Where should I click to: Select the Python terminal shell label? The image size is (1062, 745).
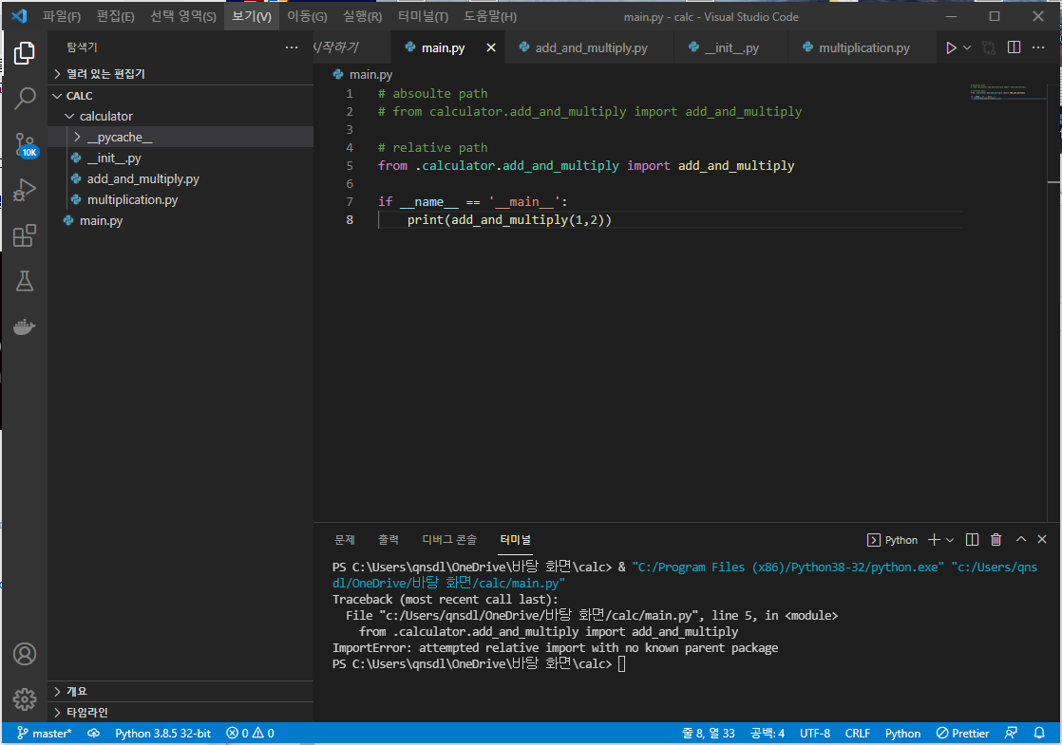click(893, 540)
